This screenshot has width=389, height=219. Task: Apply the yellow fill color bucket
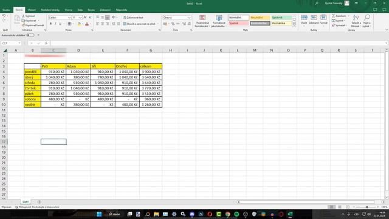tap(79, 24)
